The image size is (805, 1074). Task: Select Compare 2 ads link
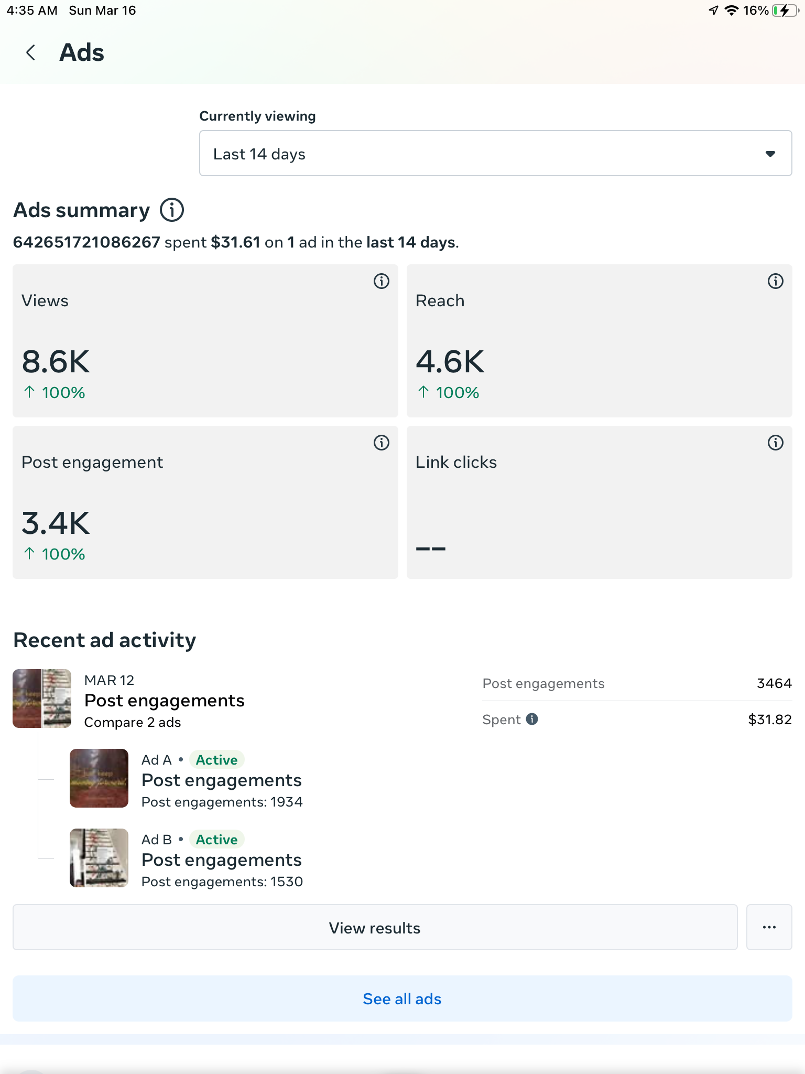pyautogui.click(x=133, y=722)
